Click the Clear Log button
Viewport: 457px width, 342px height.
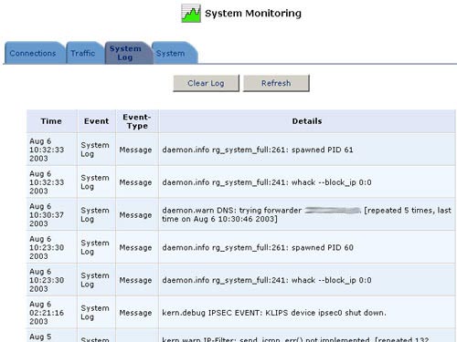pyautogui.click(x=206, y=83)
